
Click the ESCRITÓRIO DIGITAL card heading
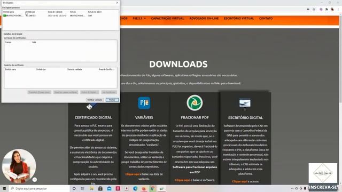click(x=245, y=117)
